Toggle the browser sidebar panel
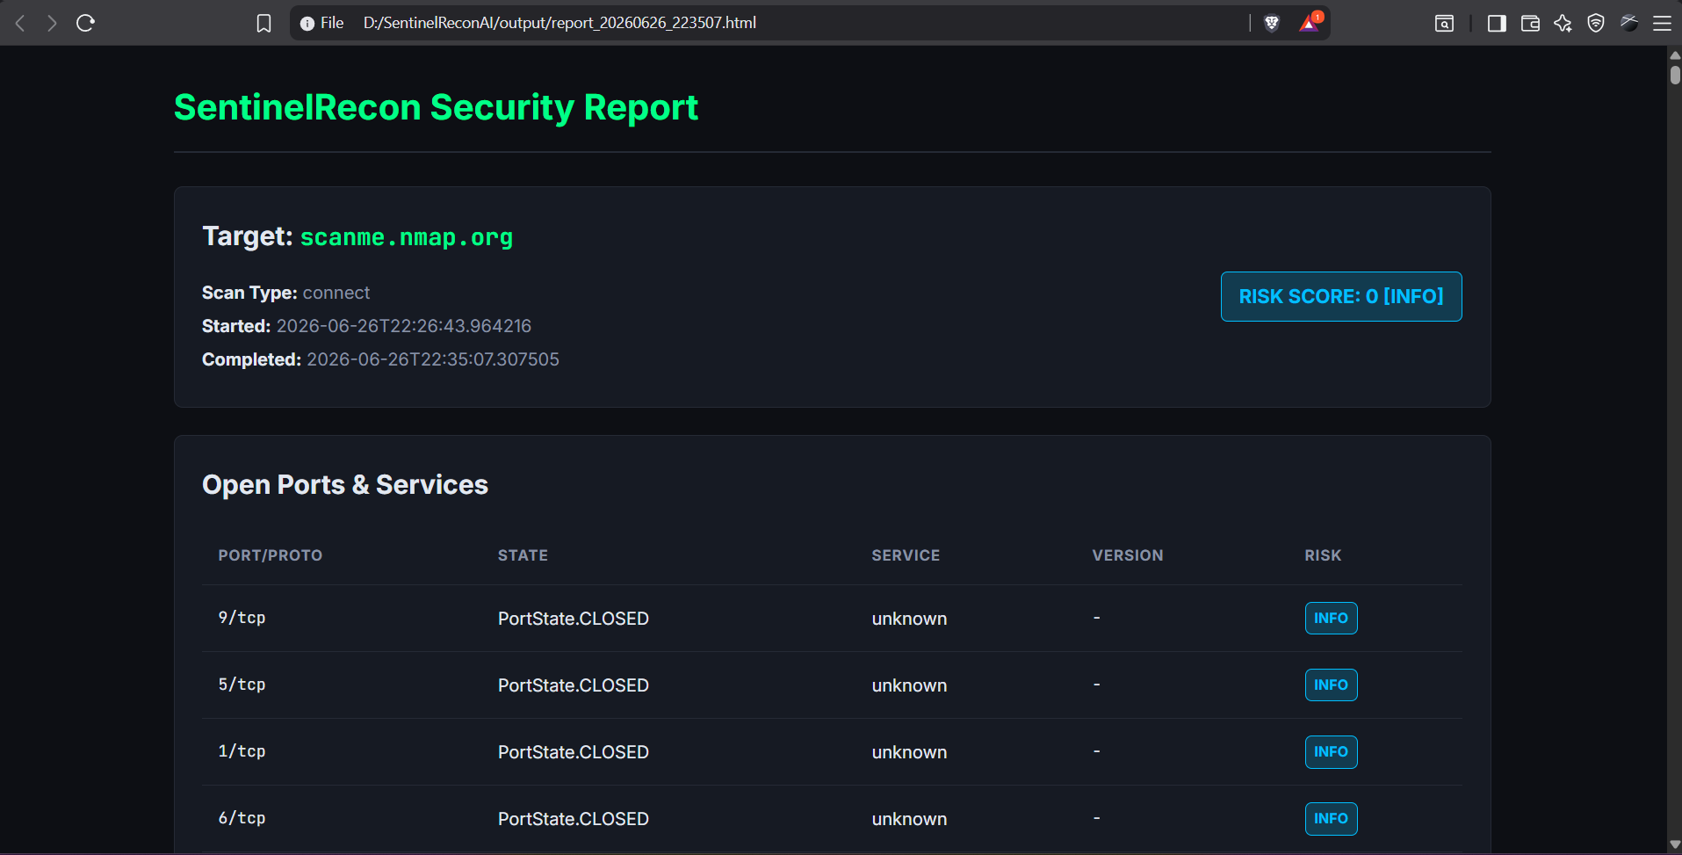The image size is (1682, 855). [x=1497, y=24]
